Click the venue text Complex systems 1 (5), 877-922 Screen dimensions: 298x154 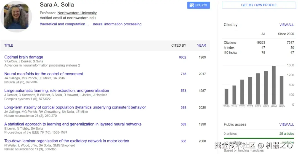(x=28, y=99)
